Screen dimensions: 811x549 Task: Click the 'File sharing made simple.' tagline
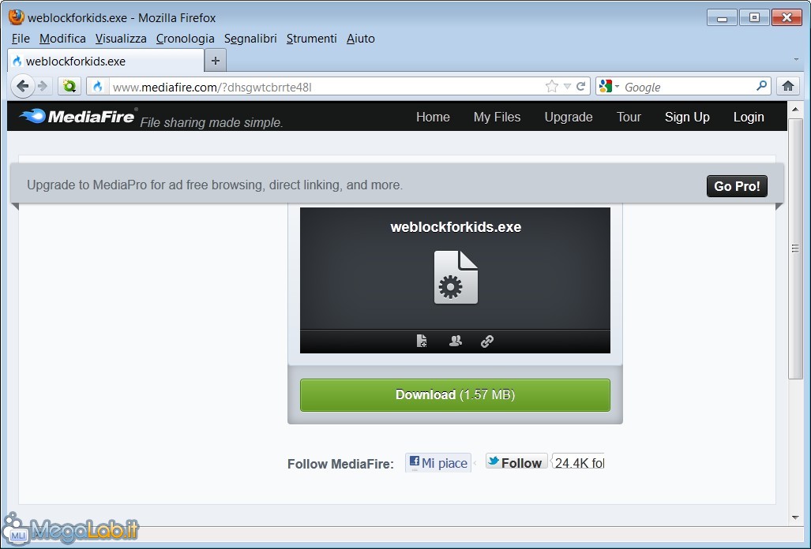click(x=212, y=122)
